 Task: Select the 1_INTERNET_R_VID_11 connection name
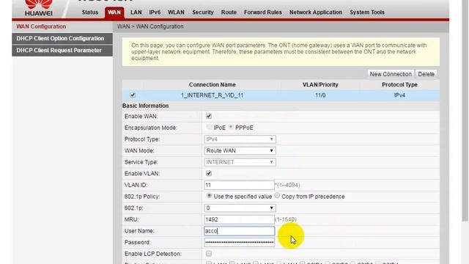(212, 95)
